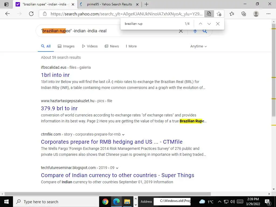Switch to prime95 Yahoo Search Results tab

click(109, 4)
